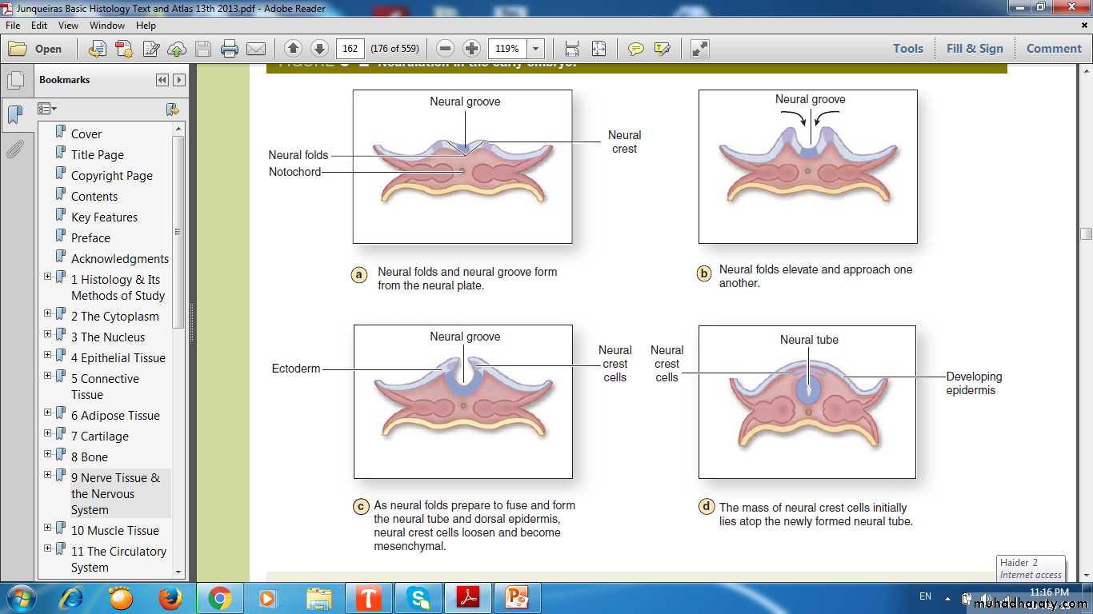Go to previous page with up arrow
The image size is (1093, 614).
(293, 49)
